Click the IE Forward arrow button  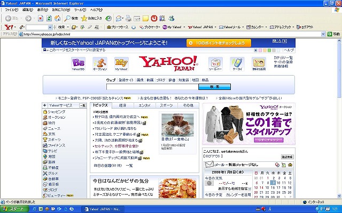pyautogui.click(x=28, y=19)
